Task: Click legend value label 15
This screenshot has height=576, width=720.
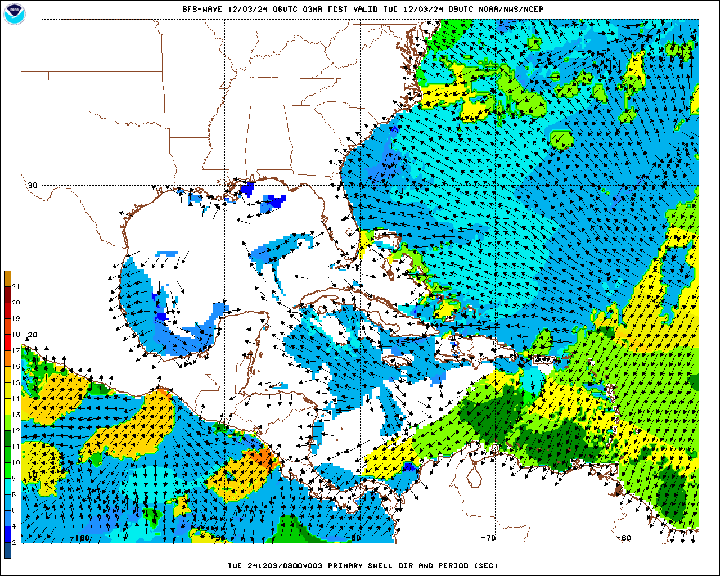Action: coord(16,383)
